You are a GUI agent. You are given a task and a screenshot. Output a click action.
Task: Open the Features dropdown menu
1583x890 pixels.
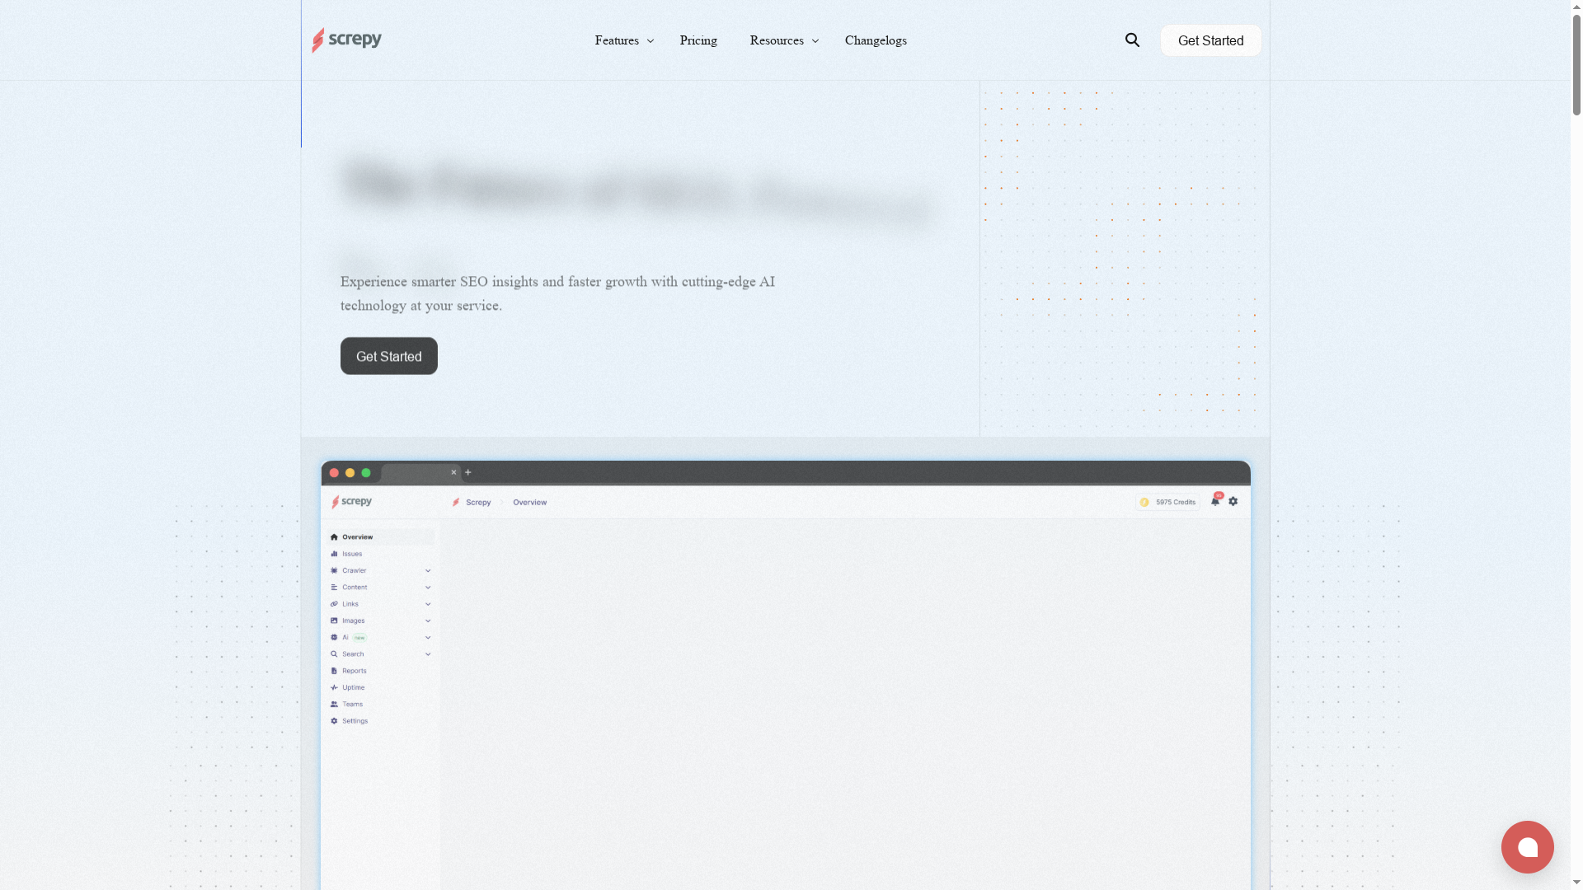tap(622, 40)
